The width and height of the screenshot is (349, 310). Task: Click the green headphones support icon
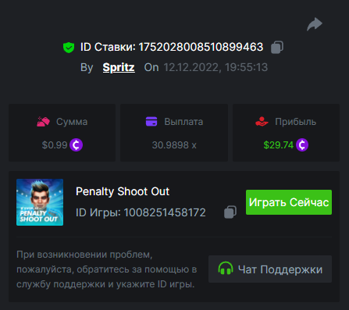pyautogui.click(x=226, y=269)
